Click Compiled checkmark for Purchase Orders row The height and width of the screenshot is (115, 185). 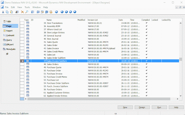click(147, 89)
